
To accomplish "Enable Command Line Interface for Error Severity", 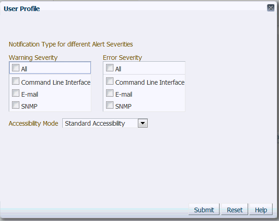I will coord(110,81).
